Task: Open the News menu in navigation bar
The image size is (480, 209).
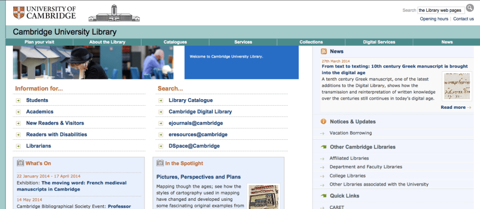Action: coord(447,42)
